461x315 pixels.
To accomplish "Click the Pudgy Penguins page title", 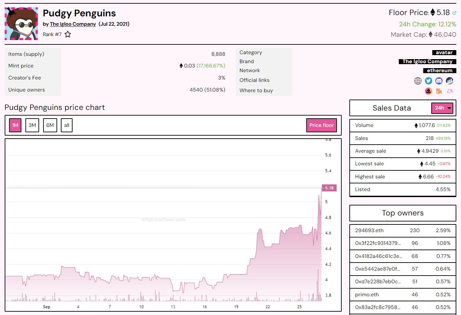I will 79,13.
